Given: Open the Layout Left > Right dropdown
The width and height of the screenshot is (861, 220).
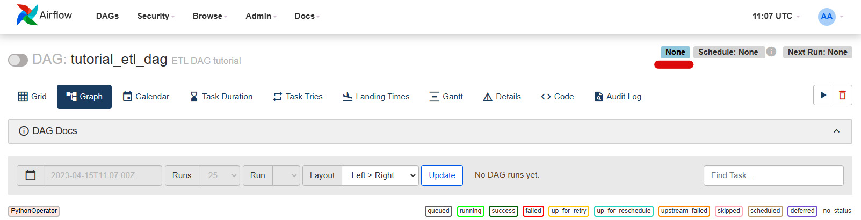Looking at the screenshot, I should (380, 175).
